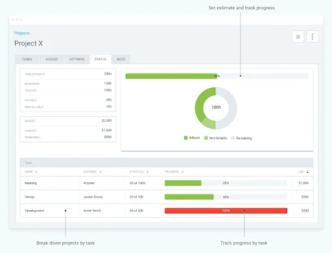This screenshot has width=332, height=253.
Task: Click the Tasks table header bar
Action: pos(167,163)
